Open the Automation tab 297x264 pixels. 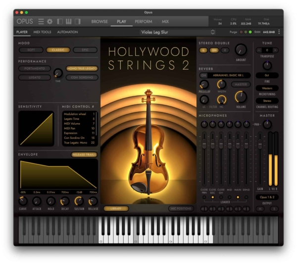coord(67,32)
